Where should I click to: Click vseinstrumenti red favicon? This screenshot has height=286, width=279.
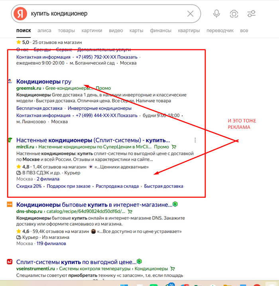(x=10, y=262)
